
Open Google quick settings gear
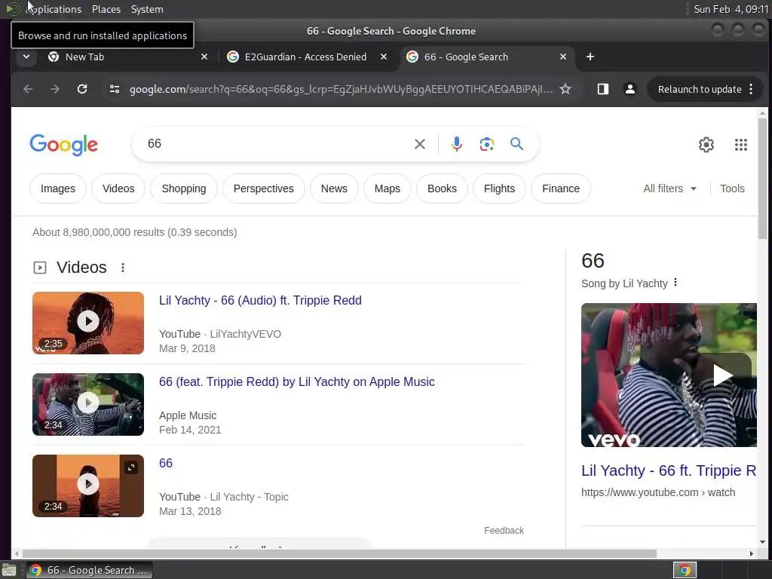(x=706, y=144)
